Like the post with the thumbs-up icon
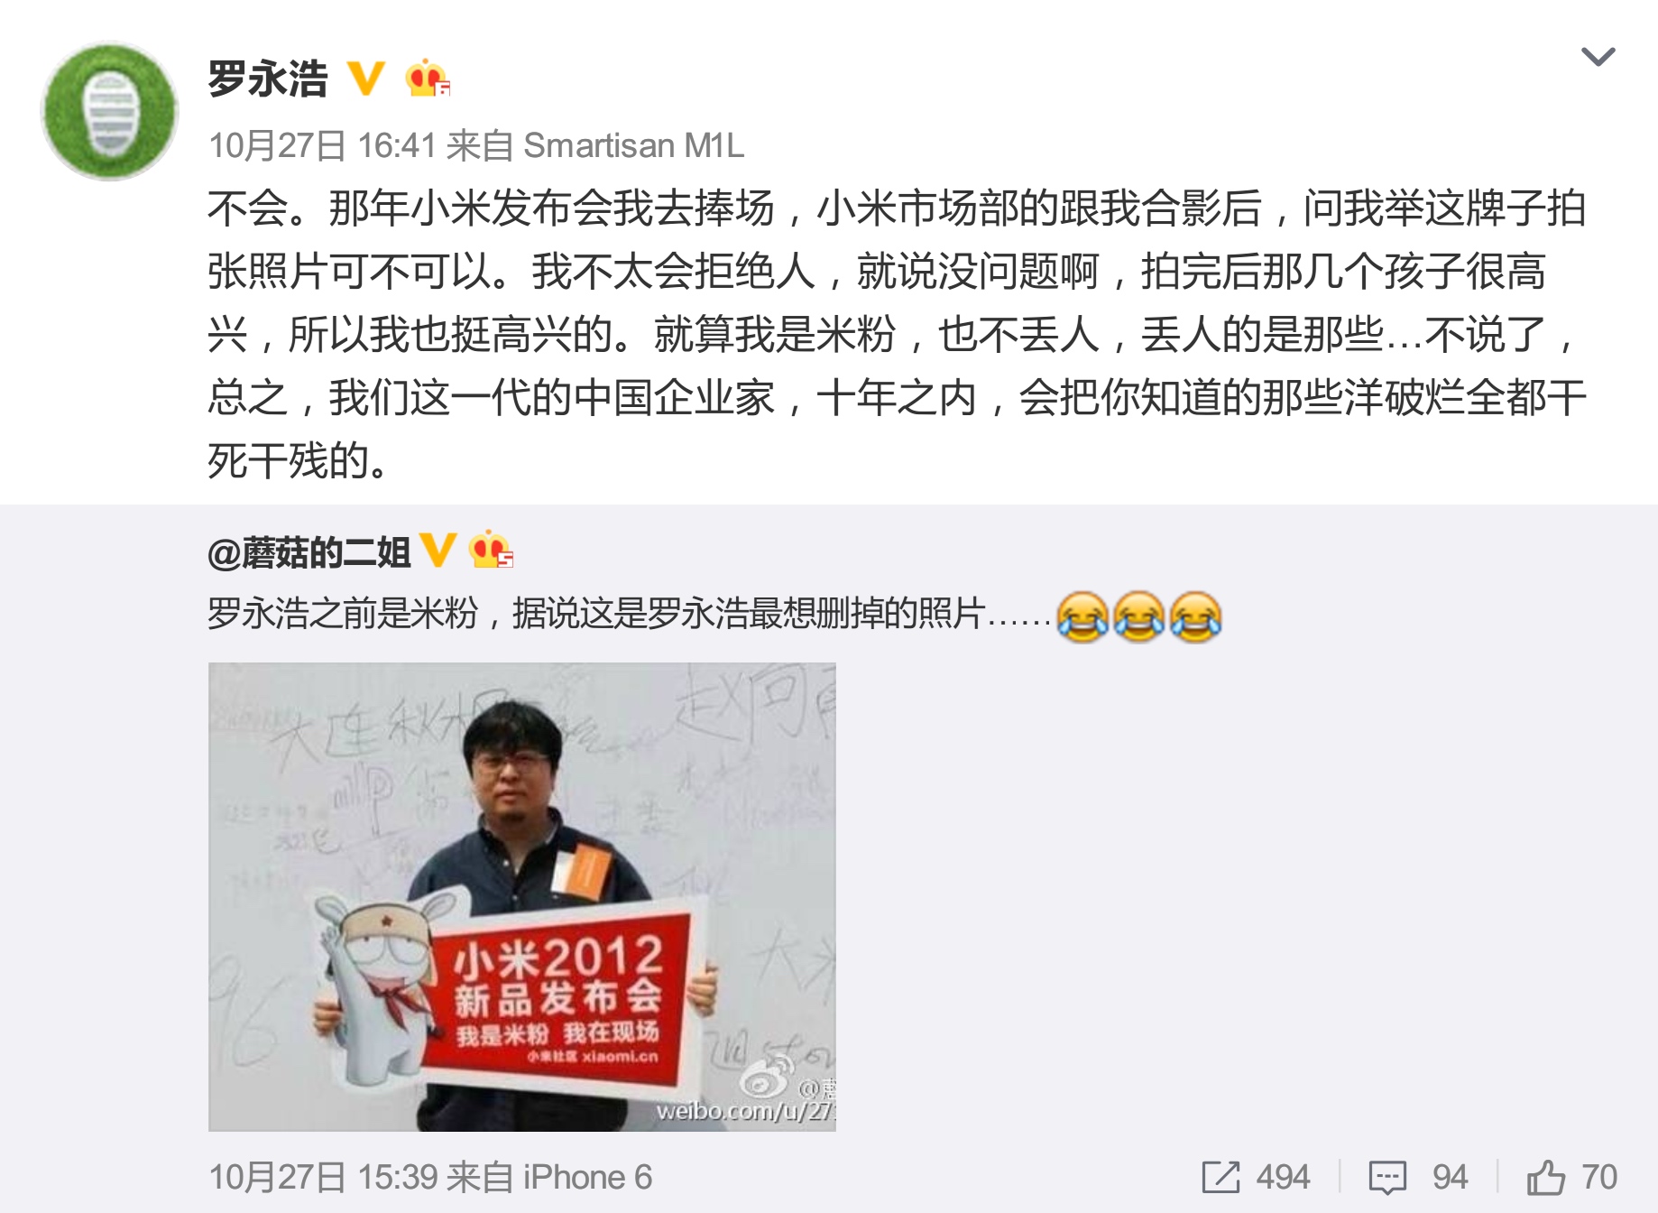Viewport: 1658px width, 1213px height. tap(1546, 1177)
